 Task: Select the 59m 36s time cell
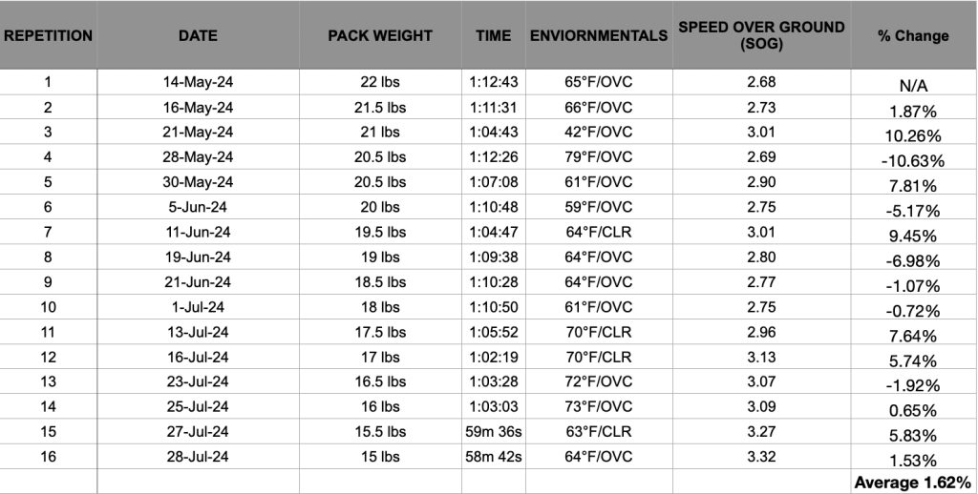[x=494, y=431]
